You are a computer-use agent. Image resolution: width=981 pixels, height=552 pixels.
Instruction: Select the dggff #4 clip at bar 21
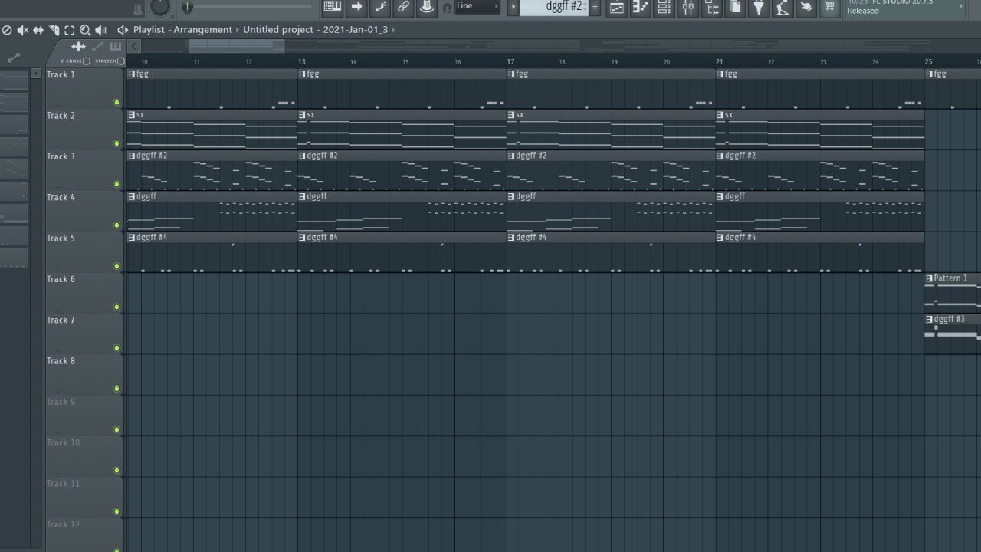(820, 253)
